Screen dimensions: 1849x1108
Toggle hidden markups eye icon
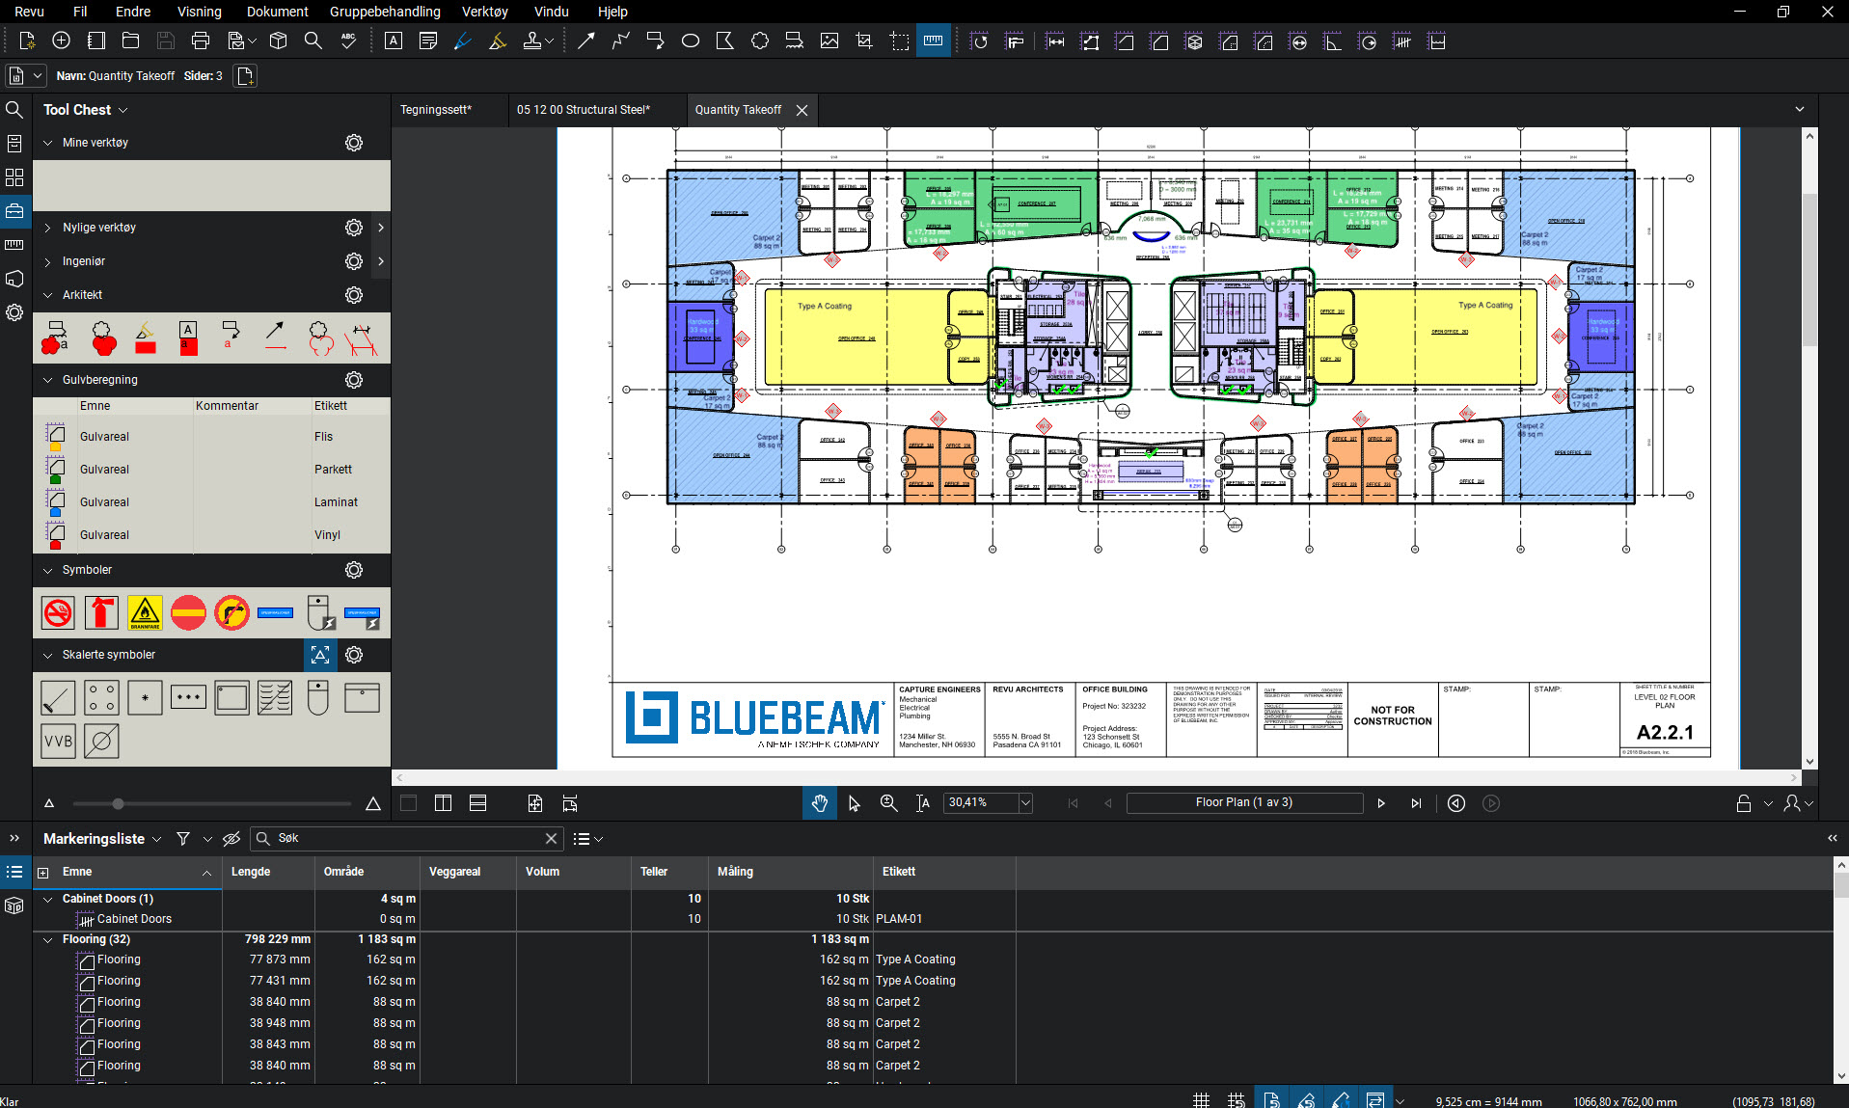231,839
